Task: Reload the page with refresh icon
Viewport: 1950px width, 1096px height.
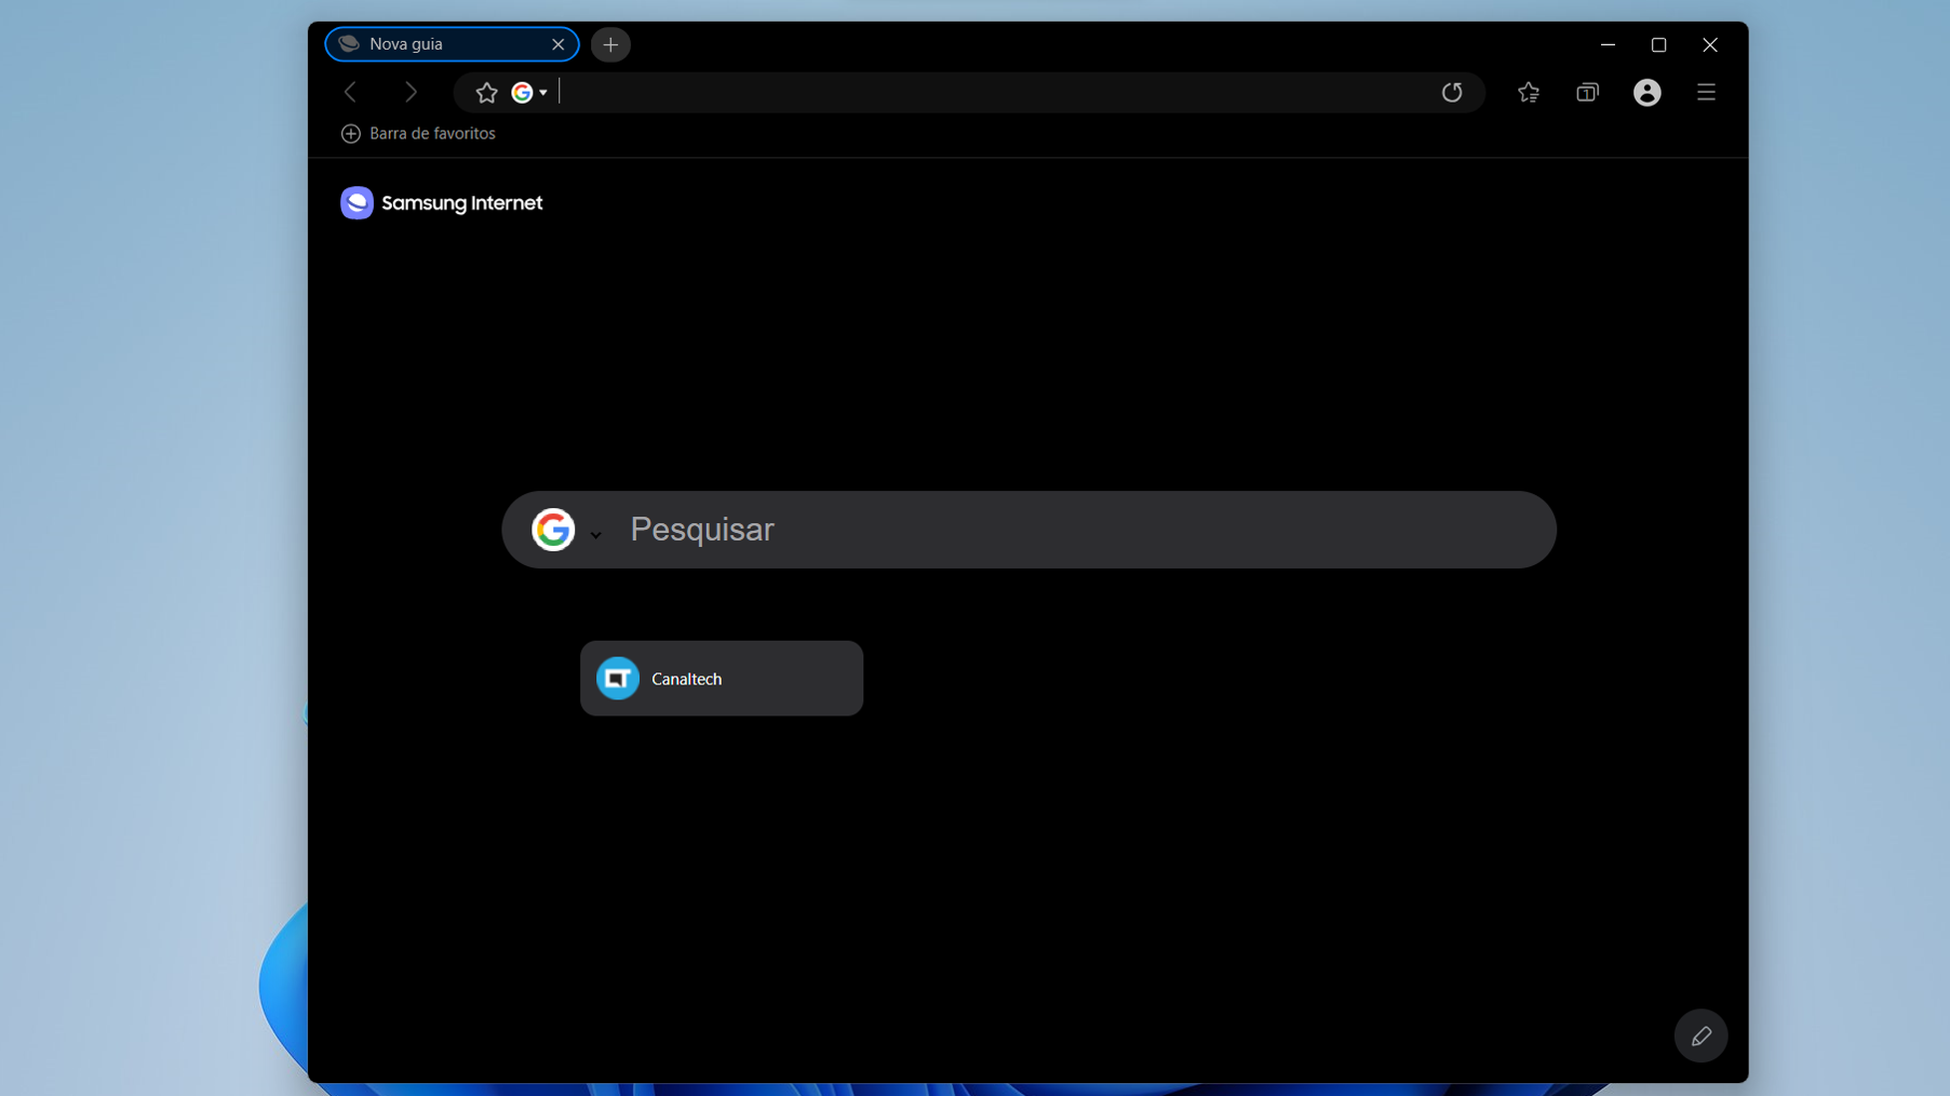Action: click(x=1452, y=93)
